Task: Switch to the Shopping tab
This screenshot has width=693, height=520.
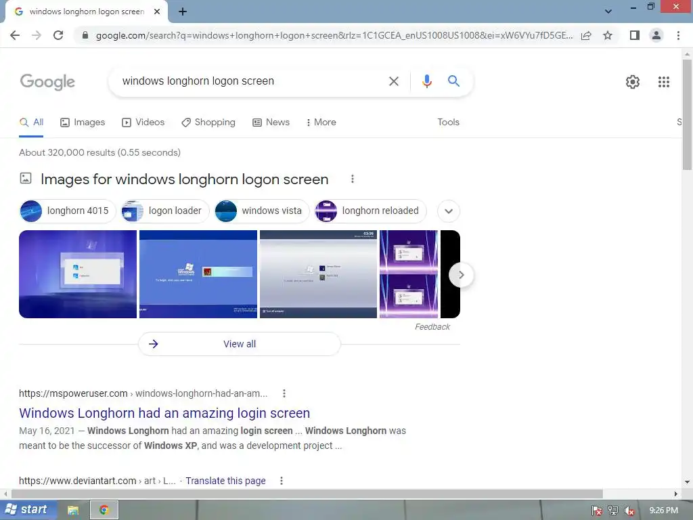Action: coord(208,123)
